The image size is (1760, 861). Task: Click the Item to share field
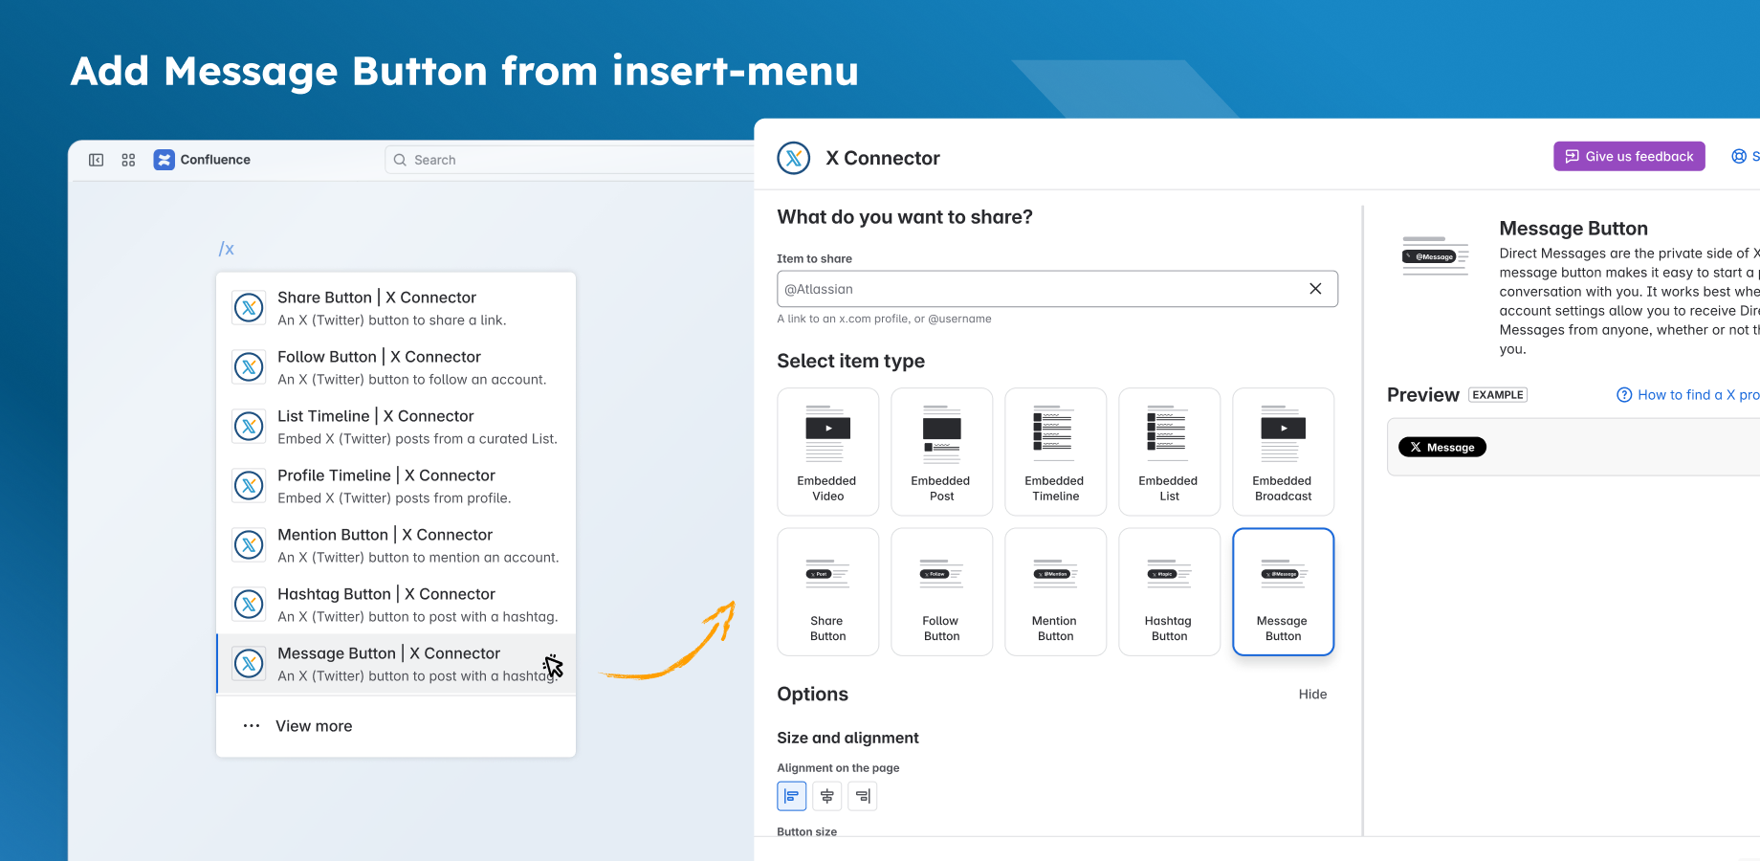[1057, 289]
